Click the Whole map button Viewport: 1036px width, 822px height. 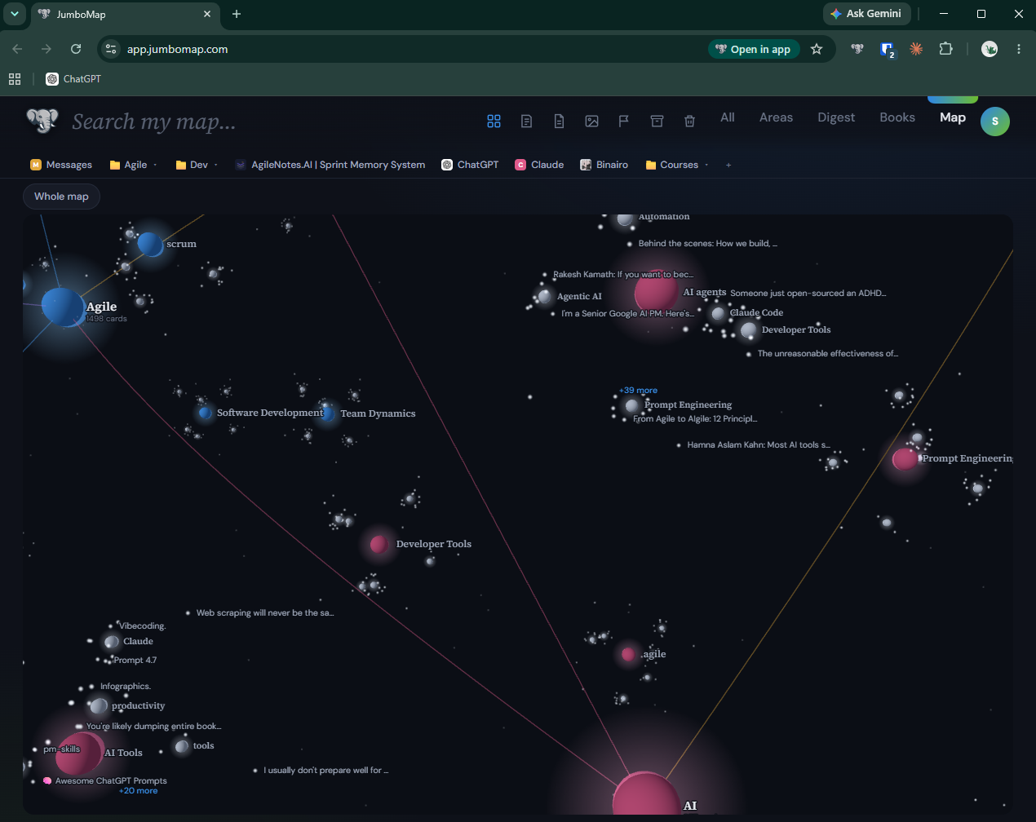tap(61, 197)
